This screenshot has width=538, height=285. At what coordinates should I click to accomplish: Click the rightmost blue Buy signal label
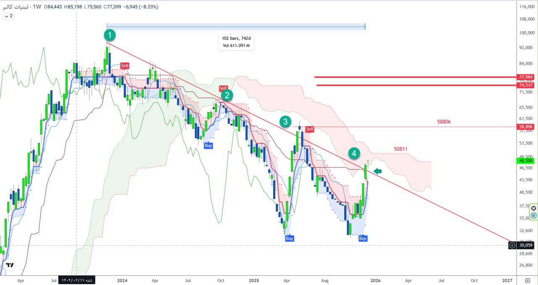(x=363, y=238)
